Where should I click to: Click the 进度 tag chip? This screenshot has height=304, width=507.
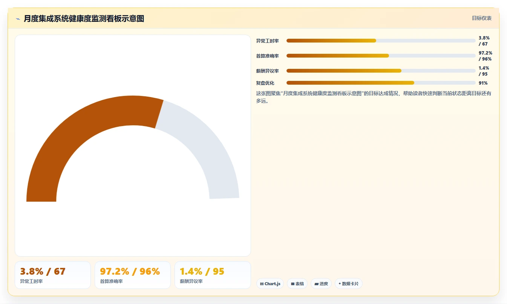pos(321,284)
